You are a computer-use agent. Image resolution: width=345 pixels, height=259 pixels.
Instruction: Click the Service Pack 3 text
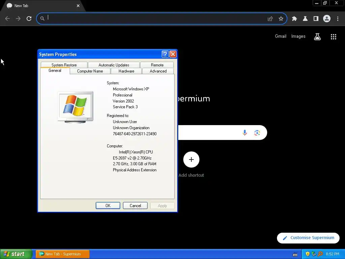[x=125, y=107]
